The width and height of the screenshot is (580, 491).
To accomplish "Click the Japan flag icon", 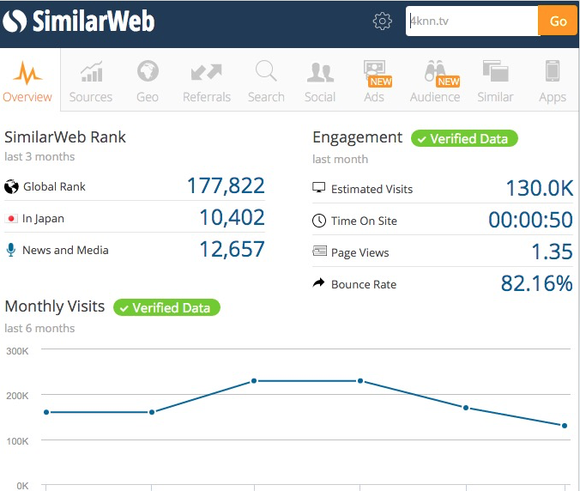I will pyautogui.click(x=11, y=218).
